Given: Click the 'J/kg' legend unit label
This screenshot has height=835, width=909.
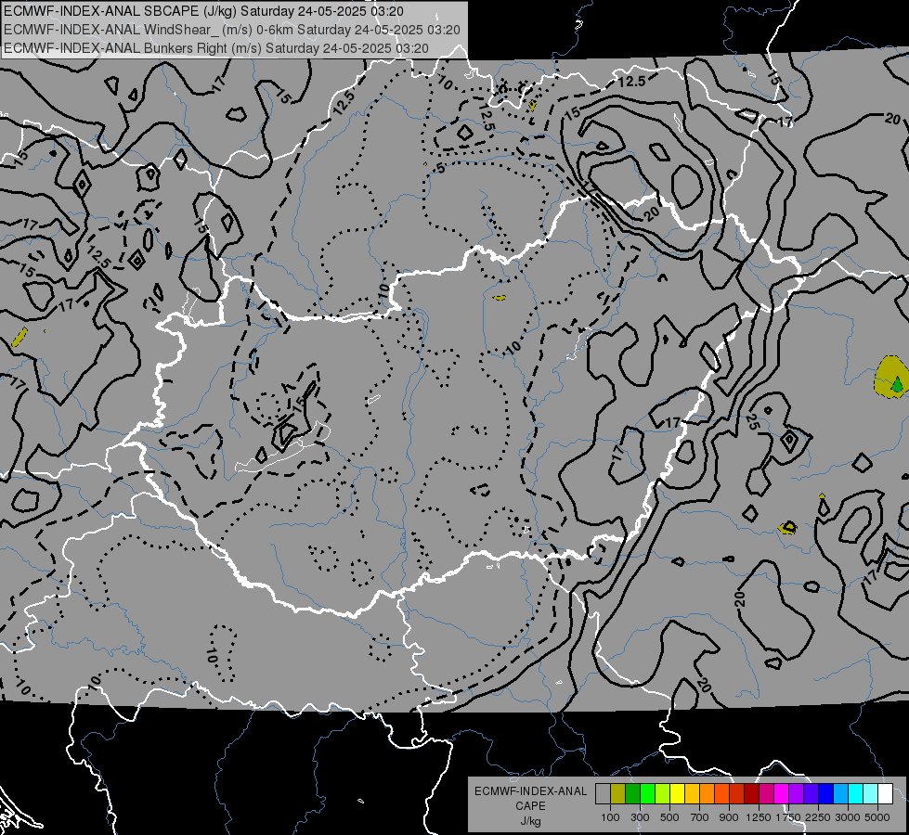Looking at the screenshot, I should coord(530,821).
